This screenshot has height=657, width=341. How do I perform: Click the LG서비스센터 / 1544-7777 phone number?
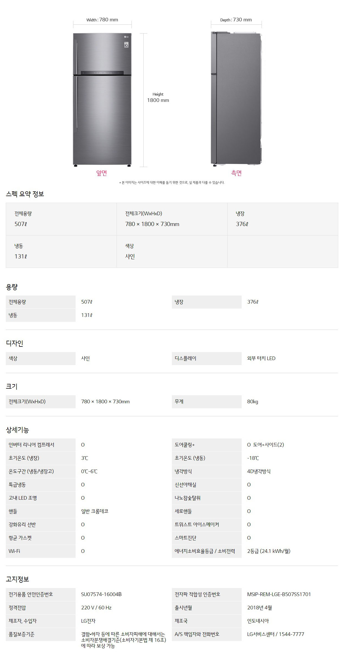(x=276, y=634)
